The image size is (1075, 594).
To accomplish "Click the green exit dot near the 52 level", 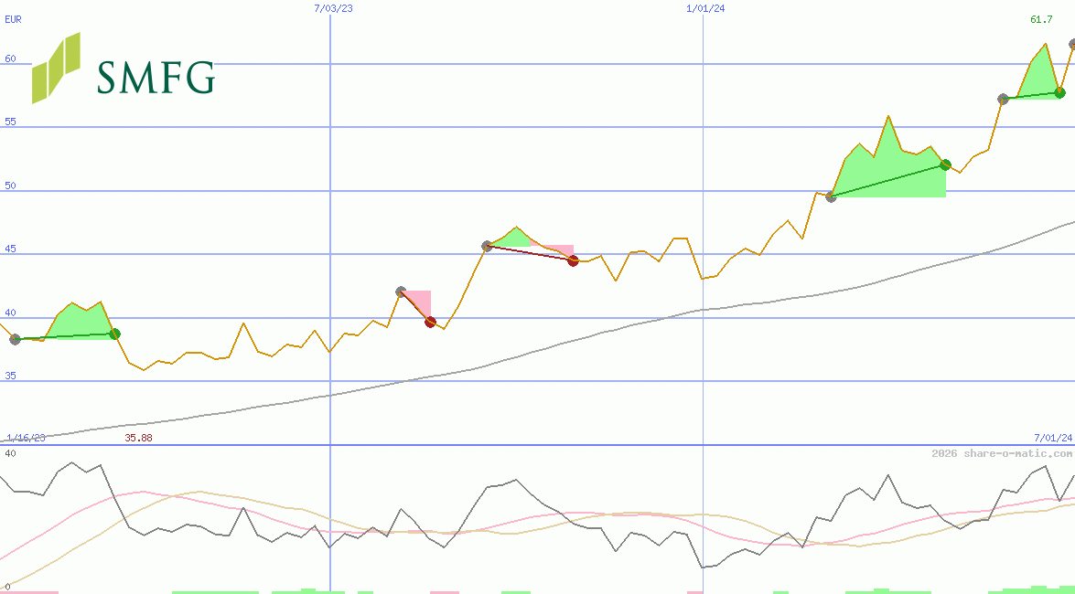I will [945, 165].
